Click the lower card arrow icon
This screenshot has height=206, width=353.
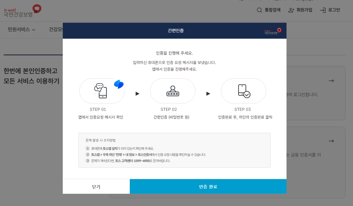pos(331,141)
